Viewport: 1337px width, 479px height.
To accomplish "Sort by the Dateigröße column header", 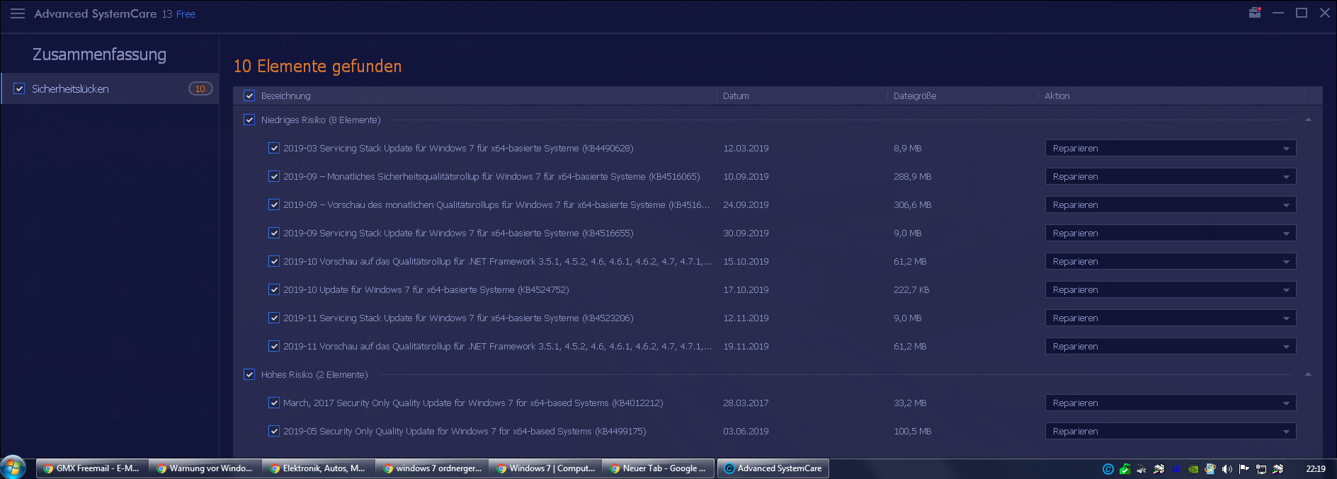I will click(915, 96).
